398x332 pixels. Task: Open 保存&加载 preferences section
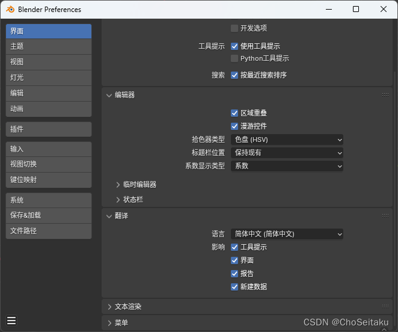pyautogui.click(x=49, y=215)
